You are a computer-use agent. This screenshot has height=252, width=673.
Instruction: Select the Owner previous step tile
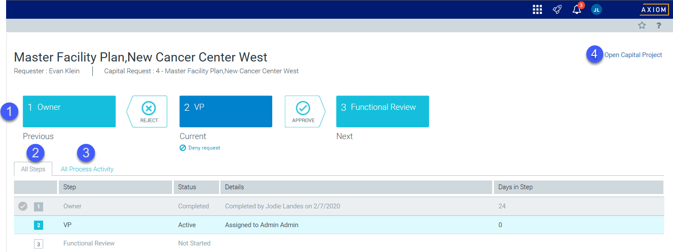[69, 112]
